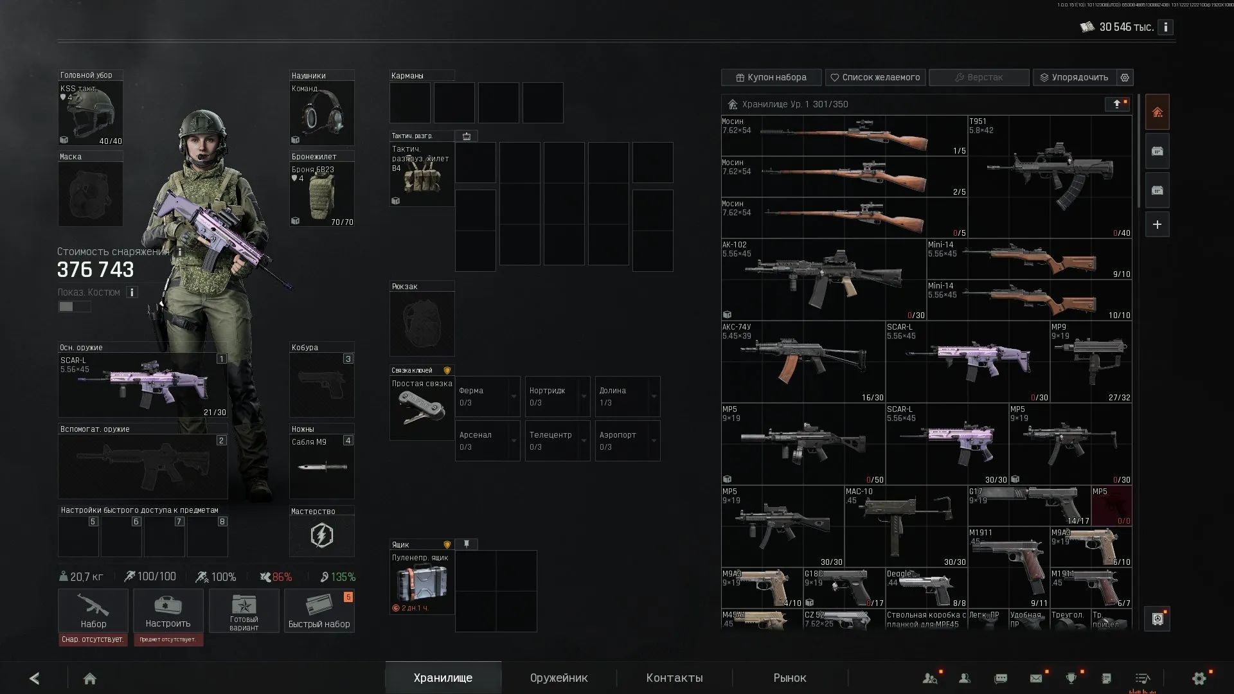Viewport: 1234px width, 694px height.
Task: Open Список желаемого wishlist
Action: pyautogui.click(x=875, y=78)
